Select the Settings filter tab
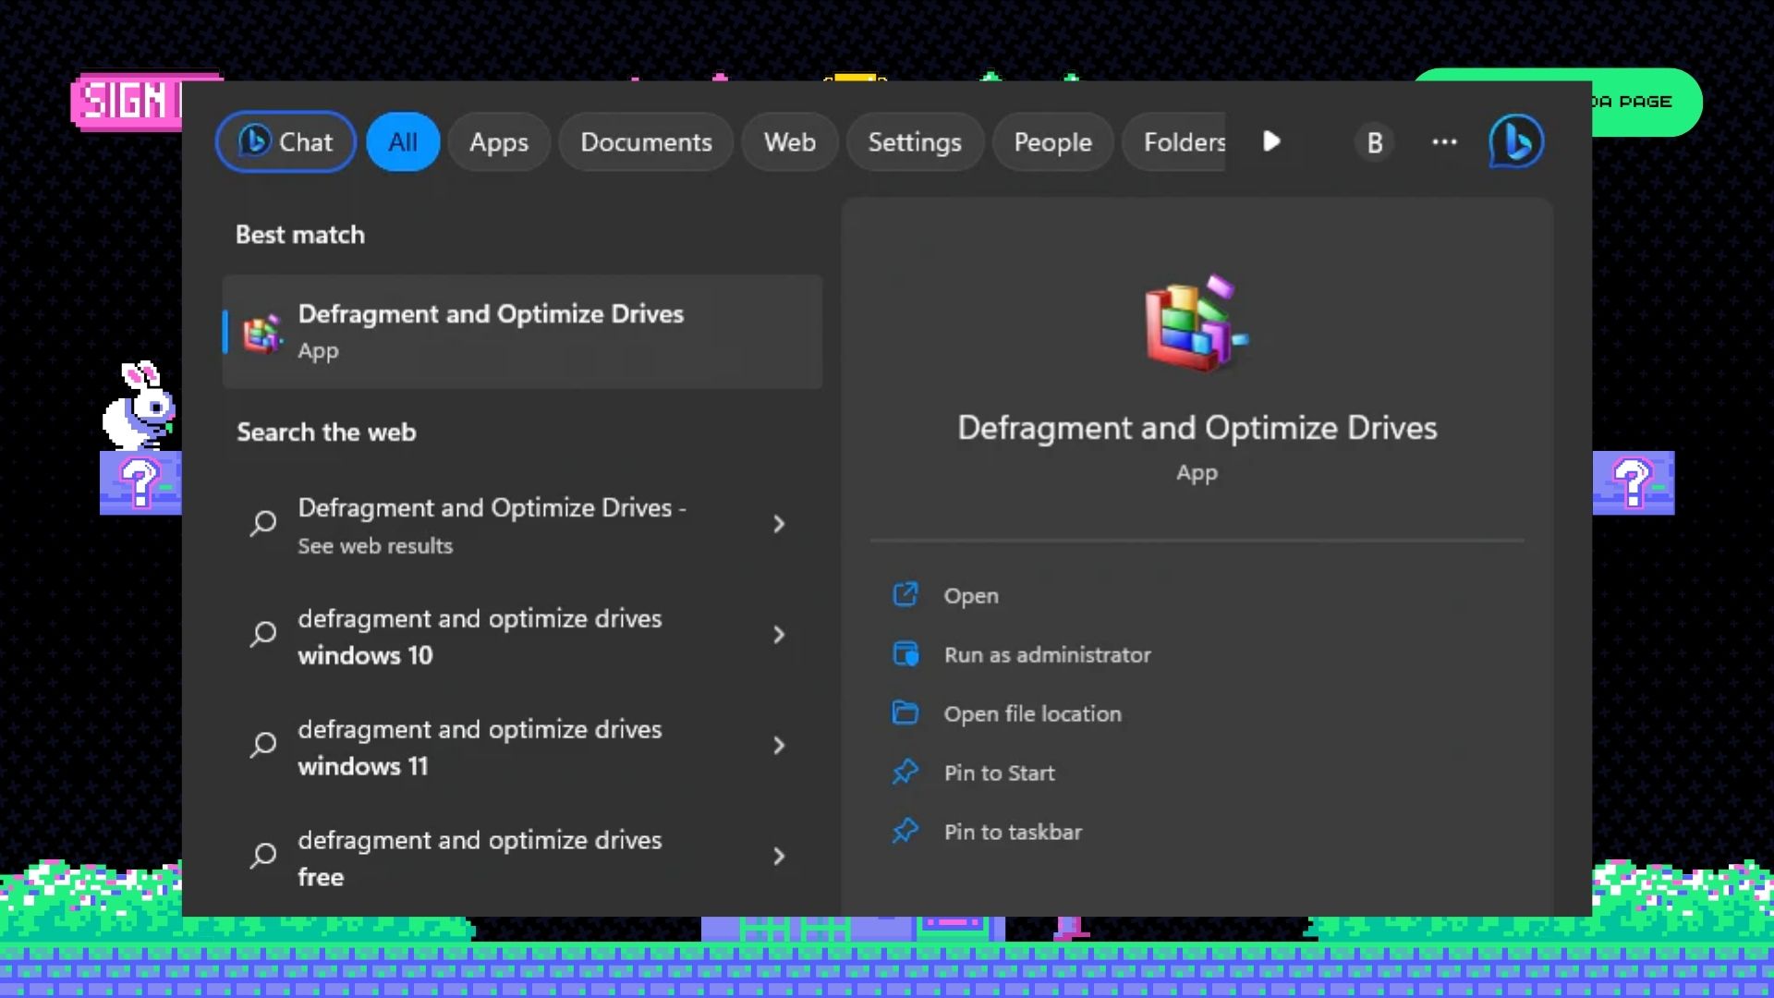This screenshot has width=1774, height=998. 915,142
